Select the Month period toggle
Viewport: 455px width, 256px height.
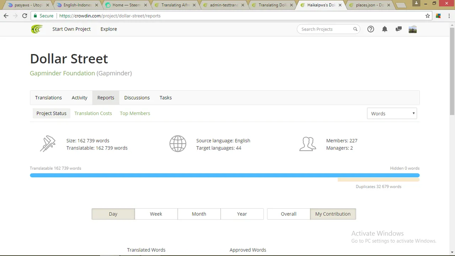click(199, 214)
